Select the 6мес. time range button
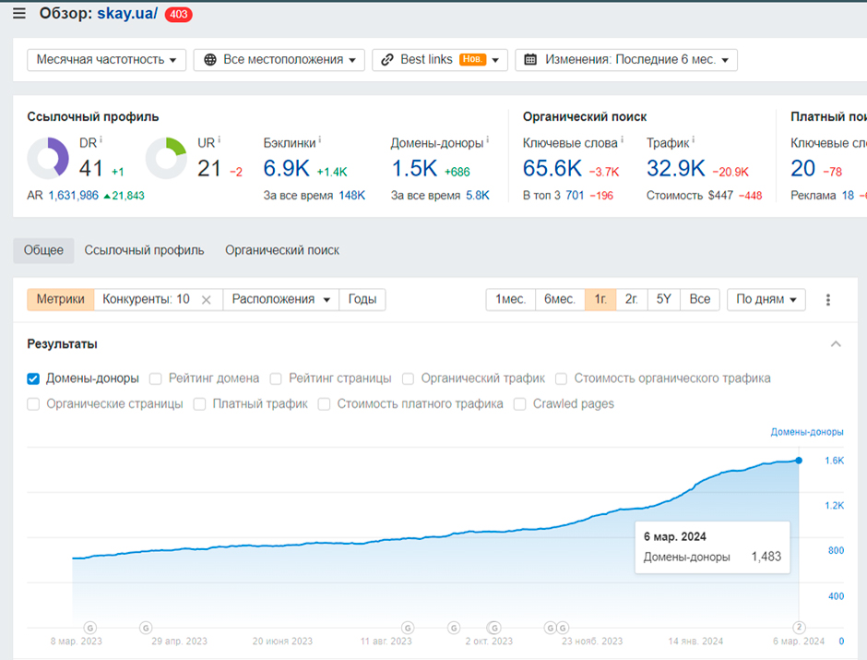The image size is (867, 660). tap(559, 300)
